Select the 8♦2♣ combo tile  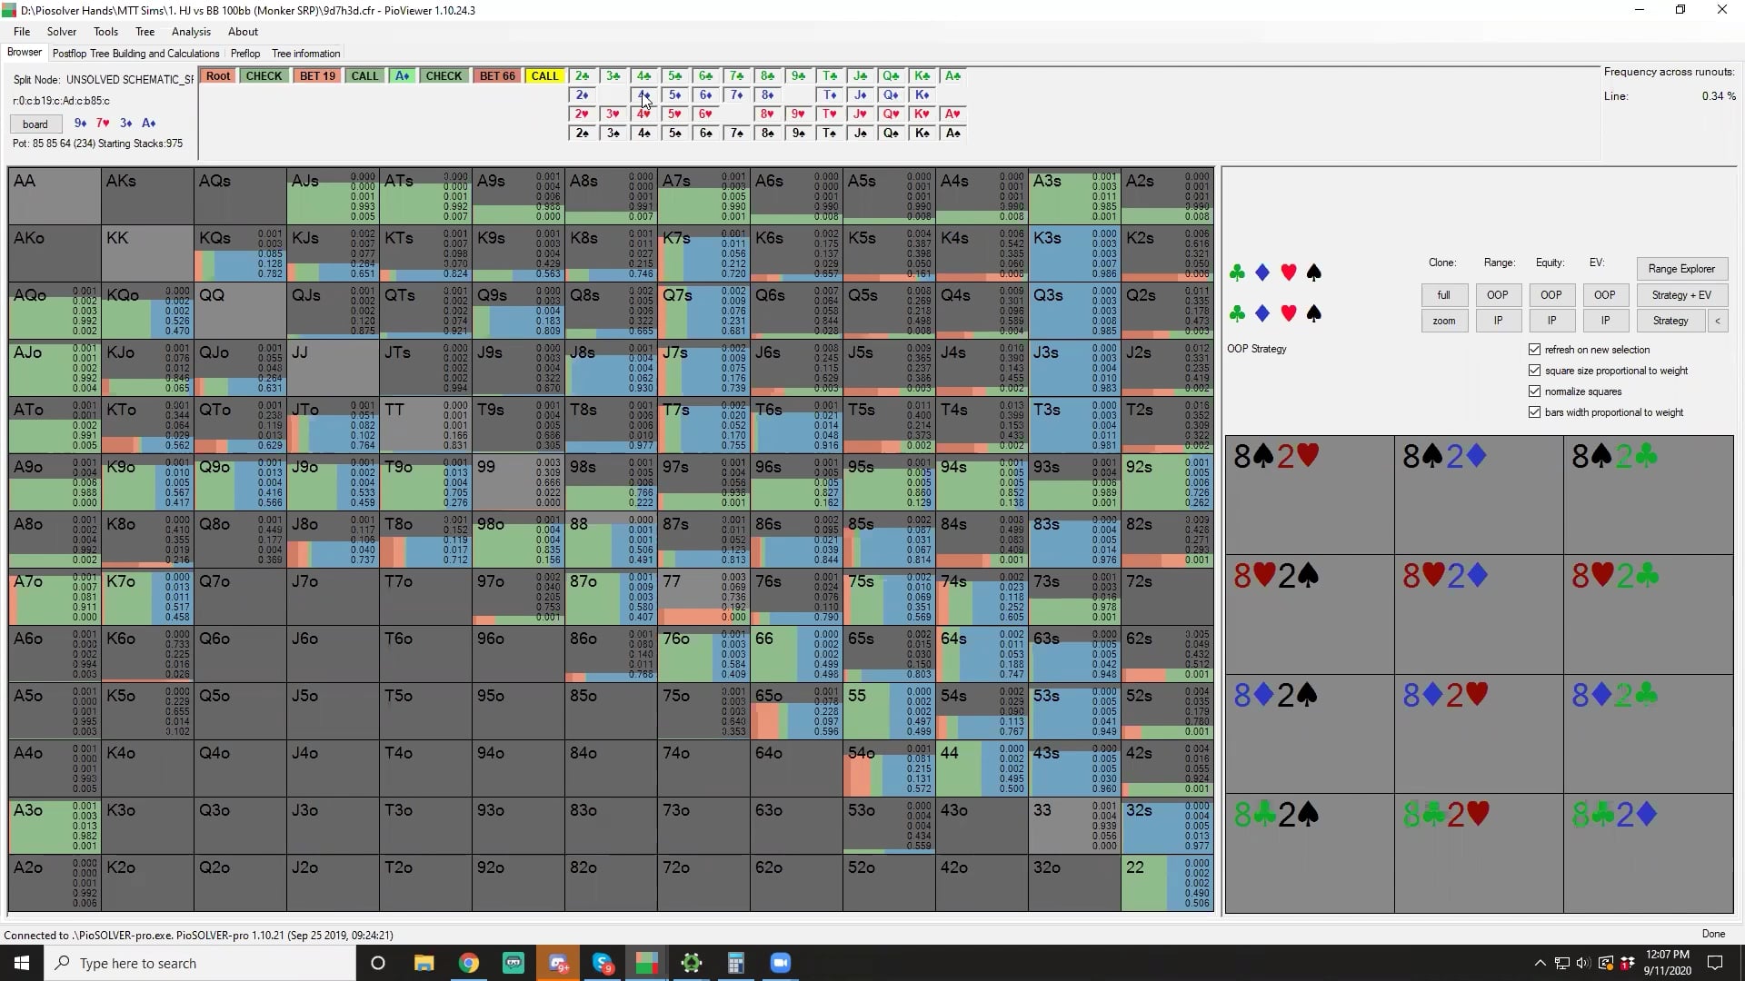point(1648,734)
